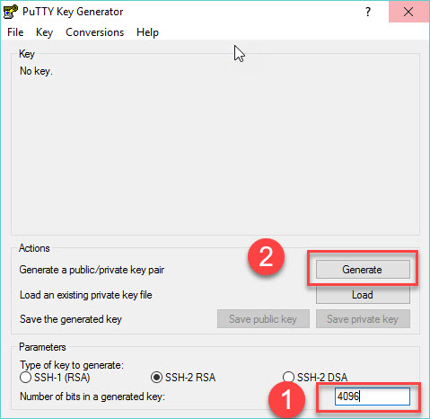
Task: Click the question mark help button
Action: (x=368, y=12)
